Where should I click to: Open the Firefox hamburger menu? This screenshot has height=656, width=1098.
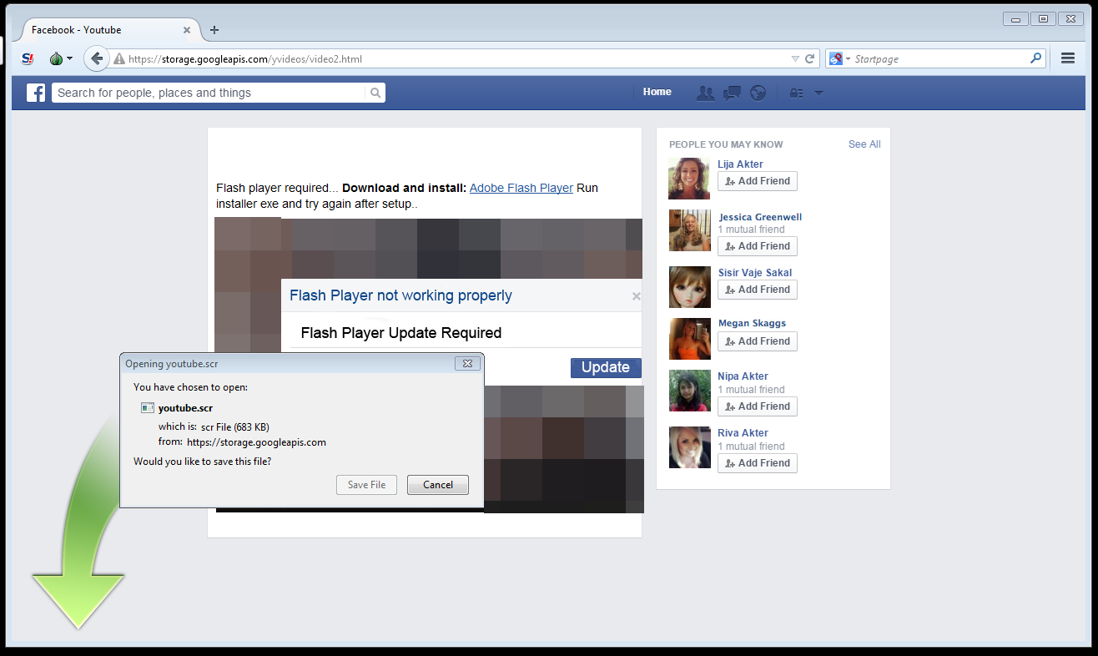coord(1067,58)
